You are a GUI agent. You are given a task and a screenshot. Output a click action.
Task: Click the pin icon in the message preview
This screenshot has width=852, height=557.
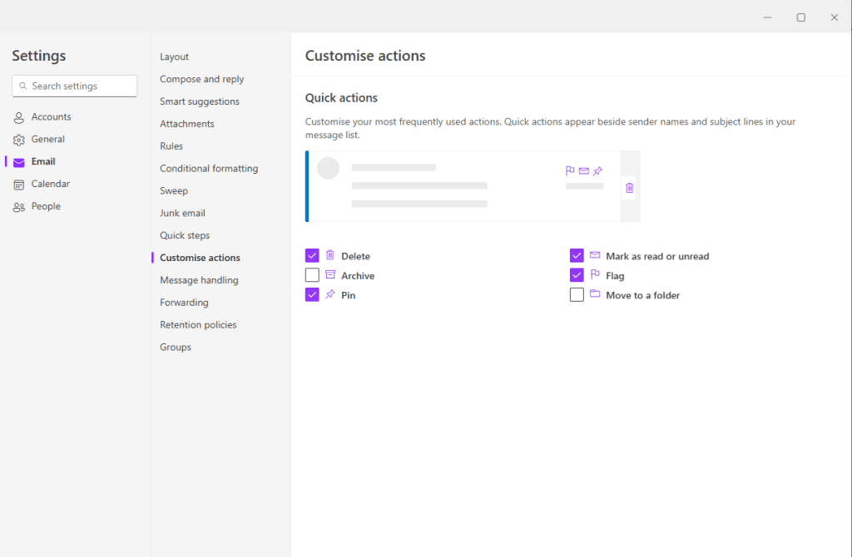tap(597, 171)
